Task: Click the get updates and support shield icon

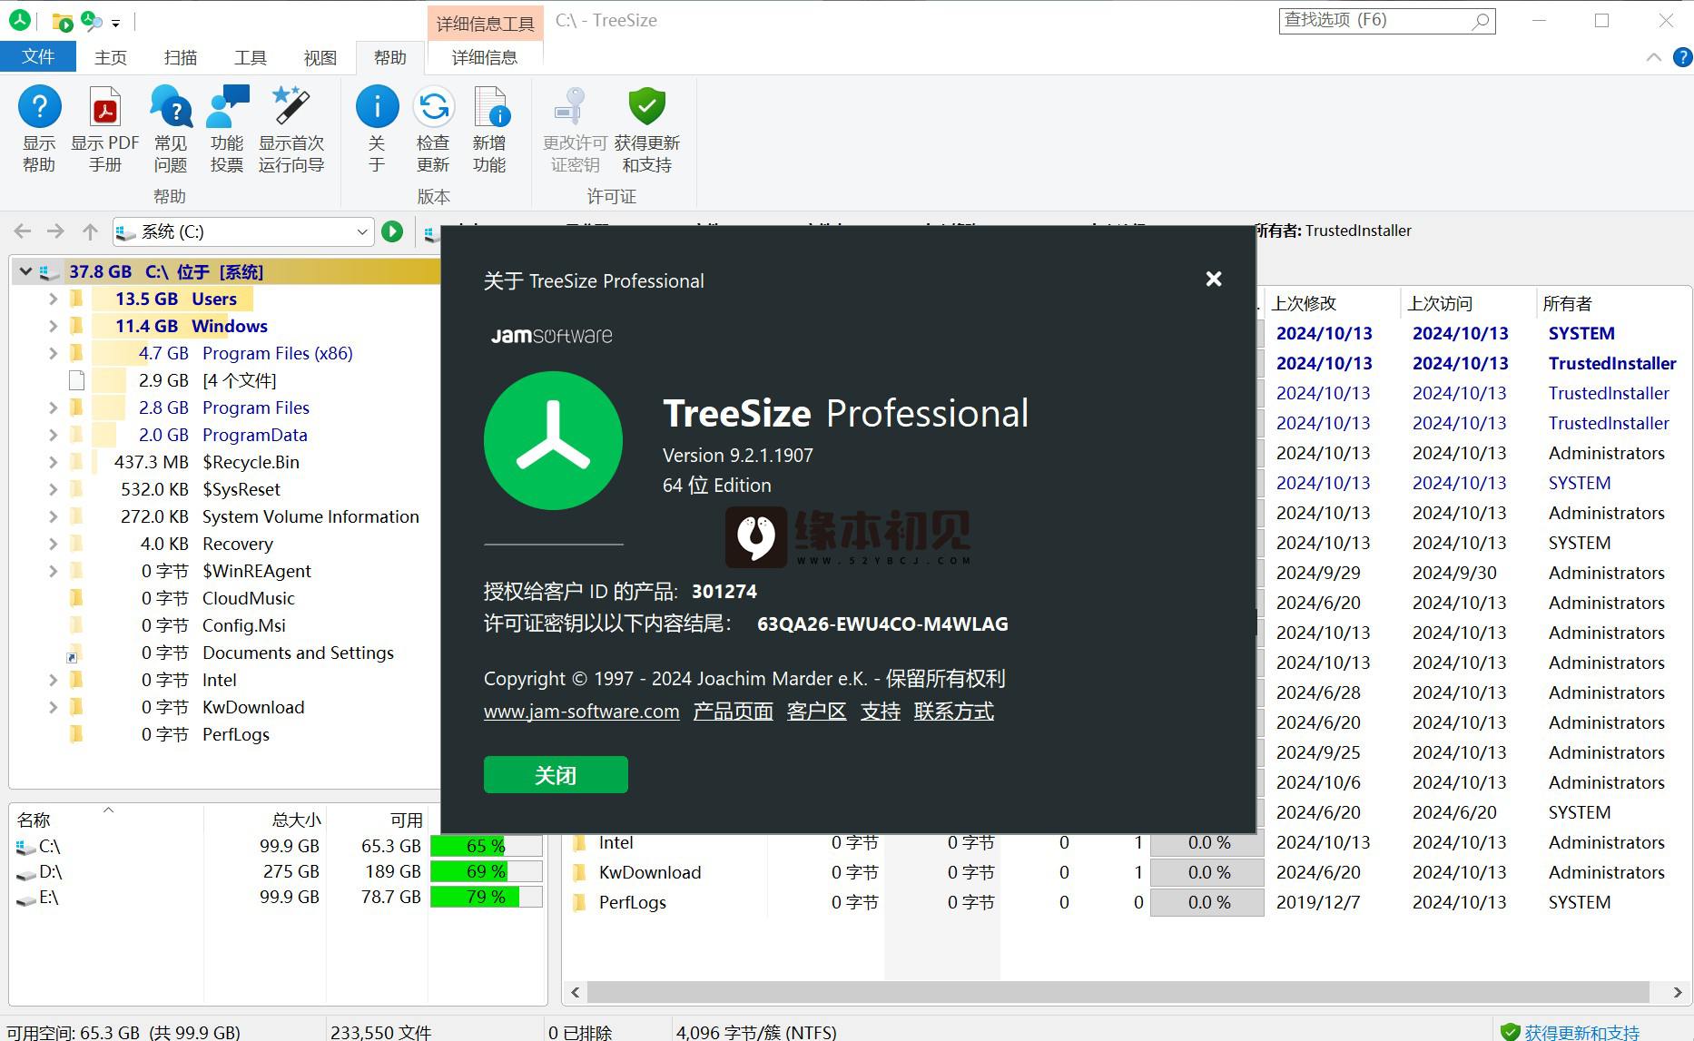Action: 647,108
